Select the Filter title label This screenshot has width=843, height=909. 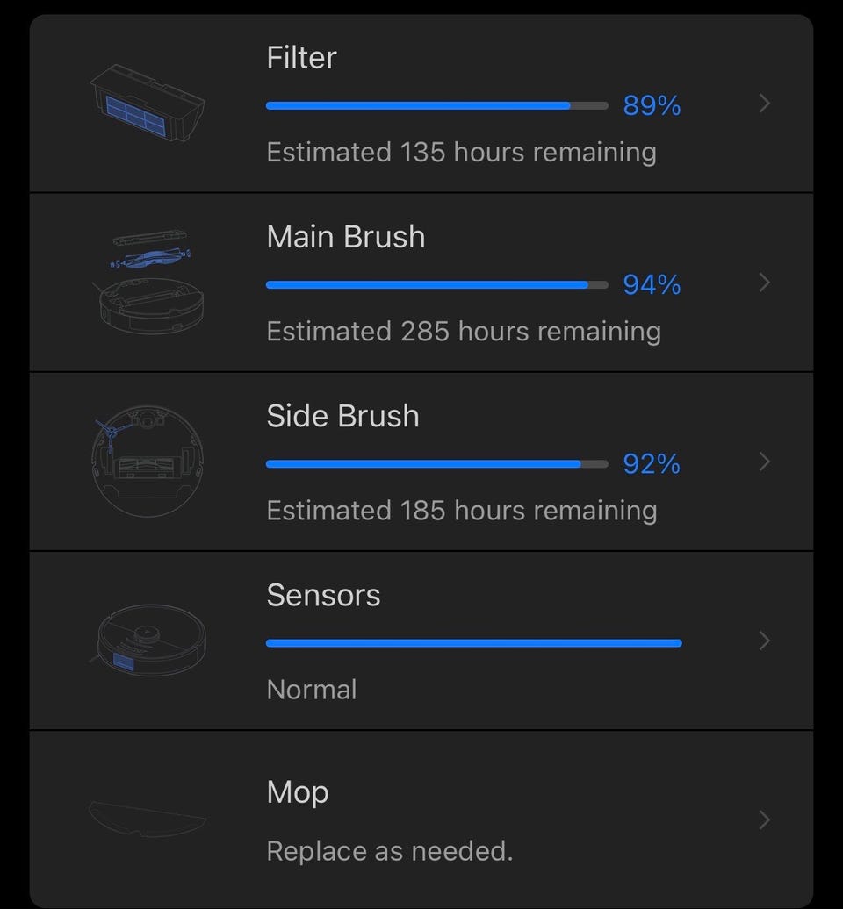coord(301,58)
